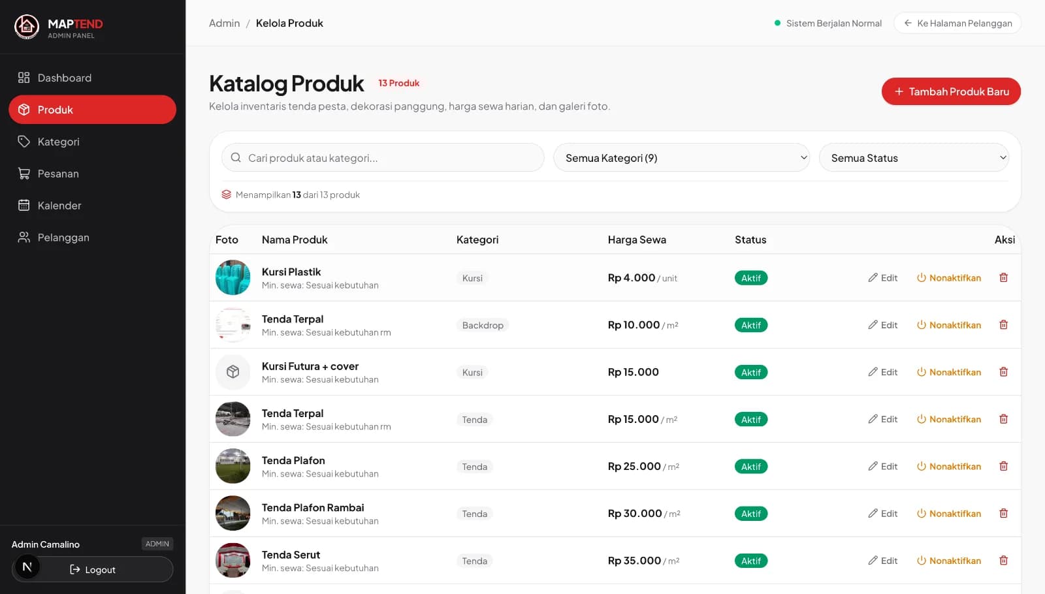Delete Tenda Plafon at Rp 25.000 with trash icon

pos(1004,466)
